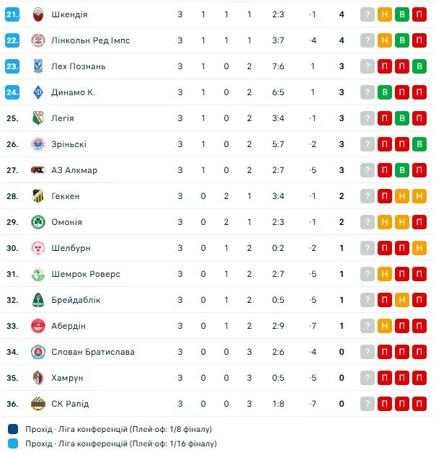Image resolution: width=436 pixels, height=455 pixels.
Task: Click the grey ? badge in Абердін row
Action: click(368, 326)
